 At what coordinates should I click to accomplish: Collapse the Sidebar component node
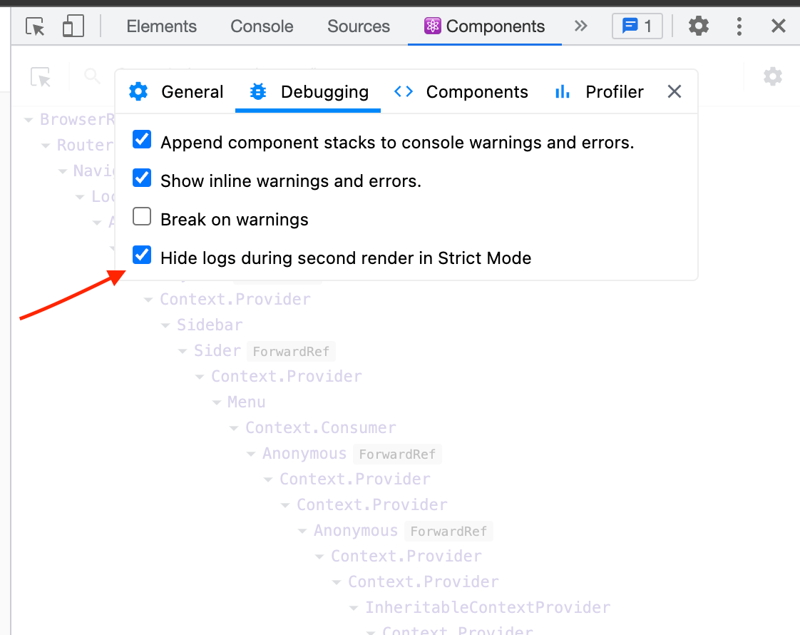[165, 325]
